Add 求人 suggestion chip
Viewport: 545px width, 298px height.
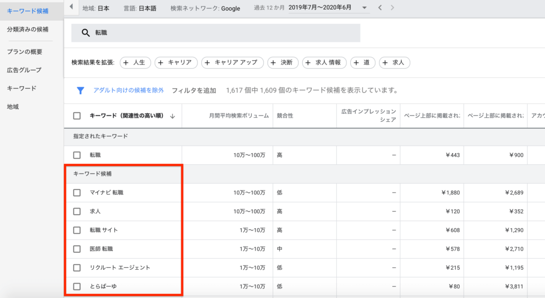point(394,62)
